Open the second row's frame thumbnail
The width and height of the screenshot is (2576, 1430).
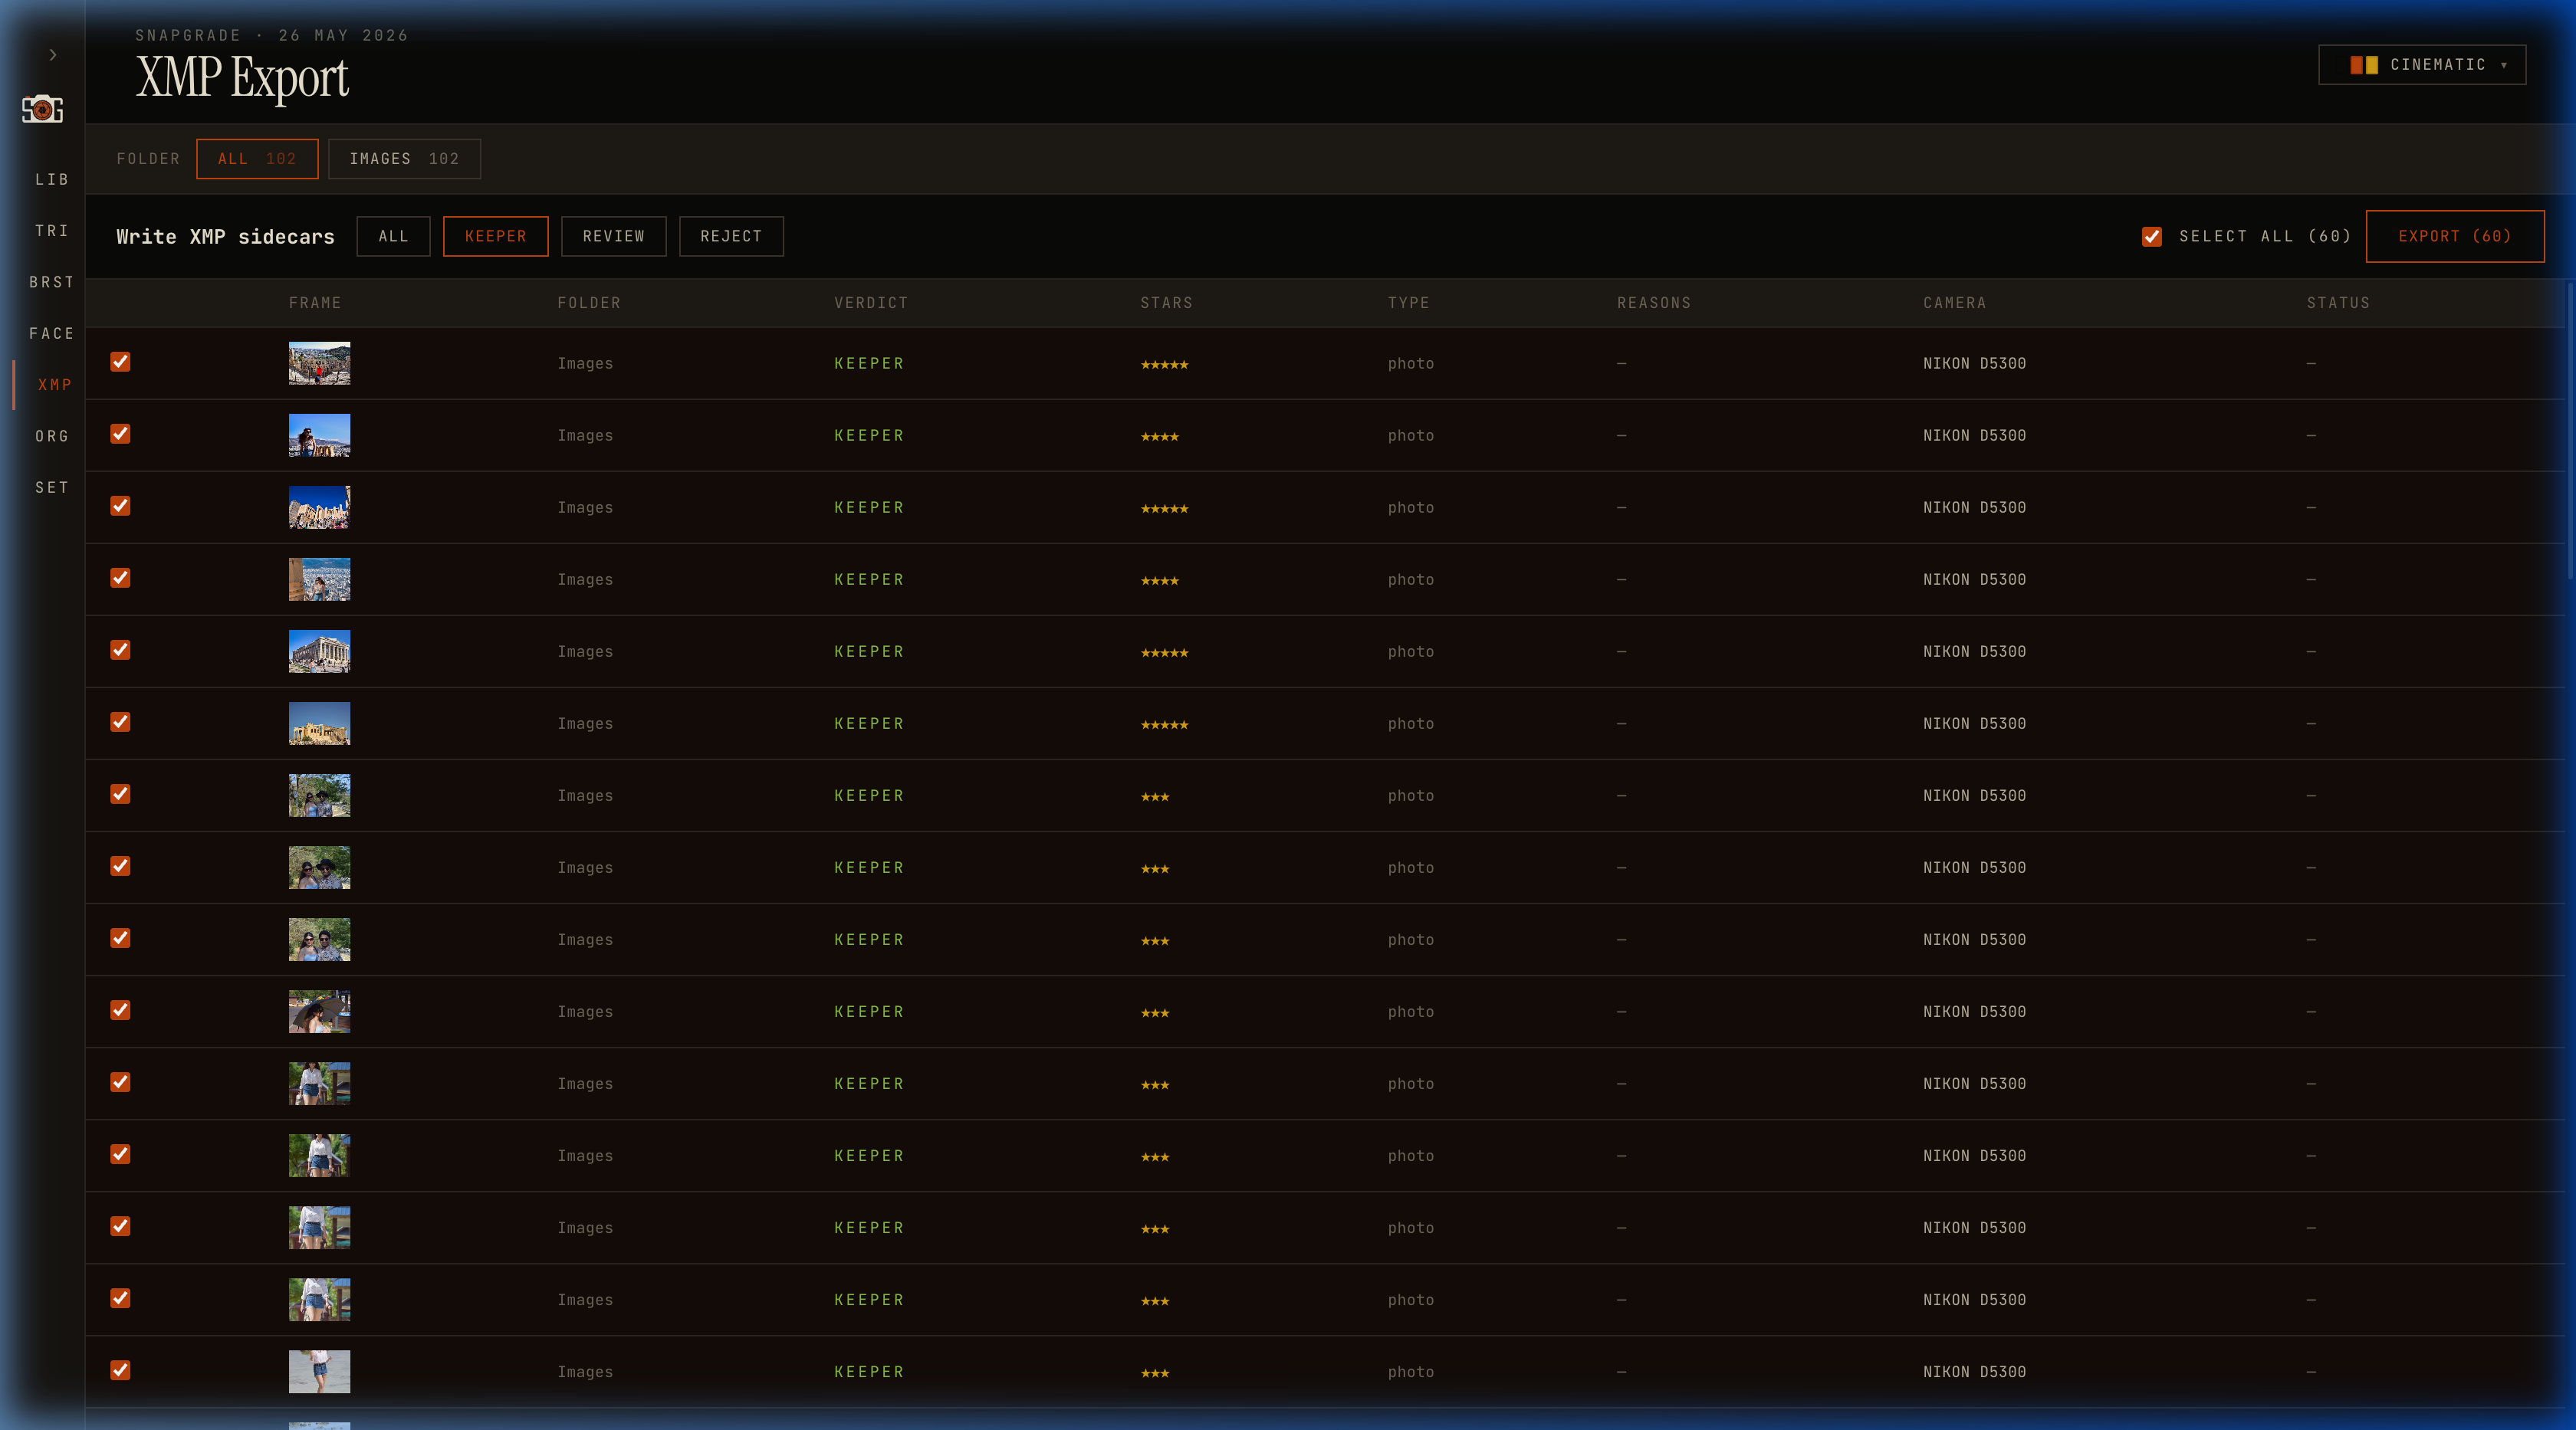pyautogui.click(x=319, y=436)
